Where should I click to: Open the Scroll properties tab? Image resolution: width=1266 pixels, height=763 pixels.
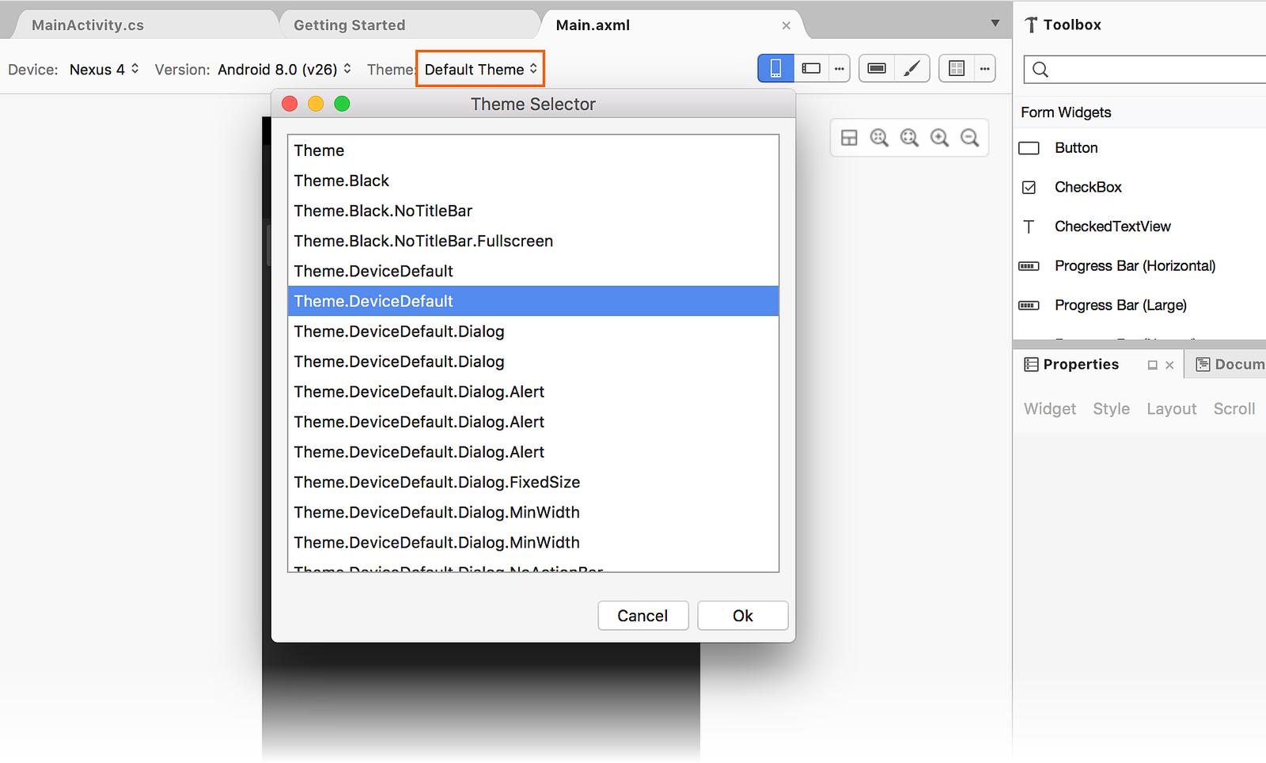click(1234, 409)
